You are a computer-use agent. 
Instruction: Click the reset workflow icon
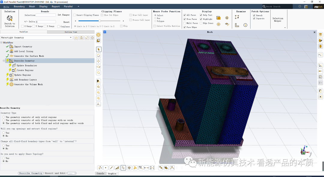[x=87, y=38]
